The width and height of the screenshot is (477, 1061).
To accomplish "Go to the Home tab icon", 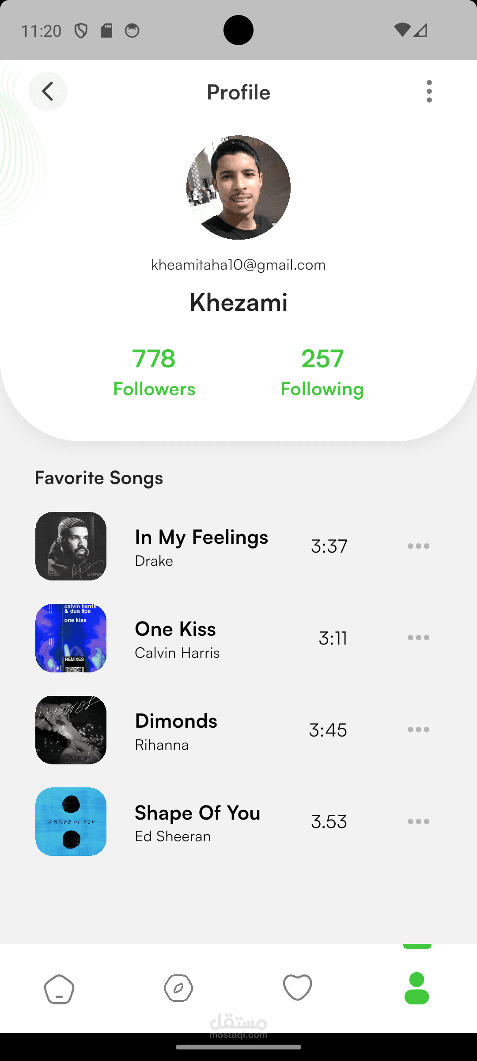I will point(59,989).
